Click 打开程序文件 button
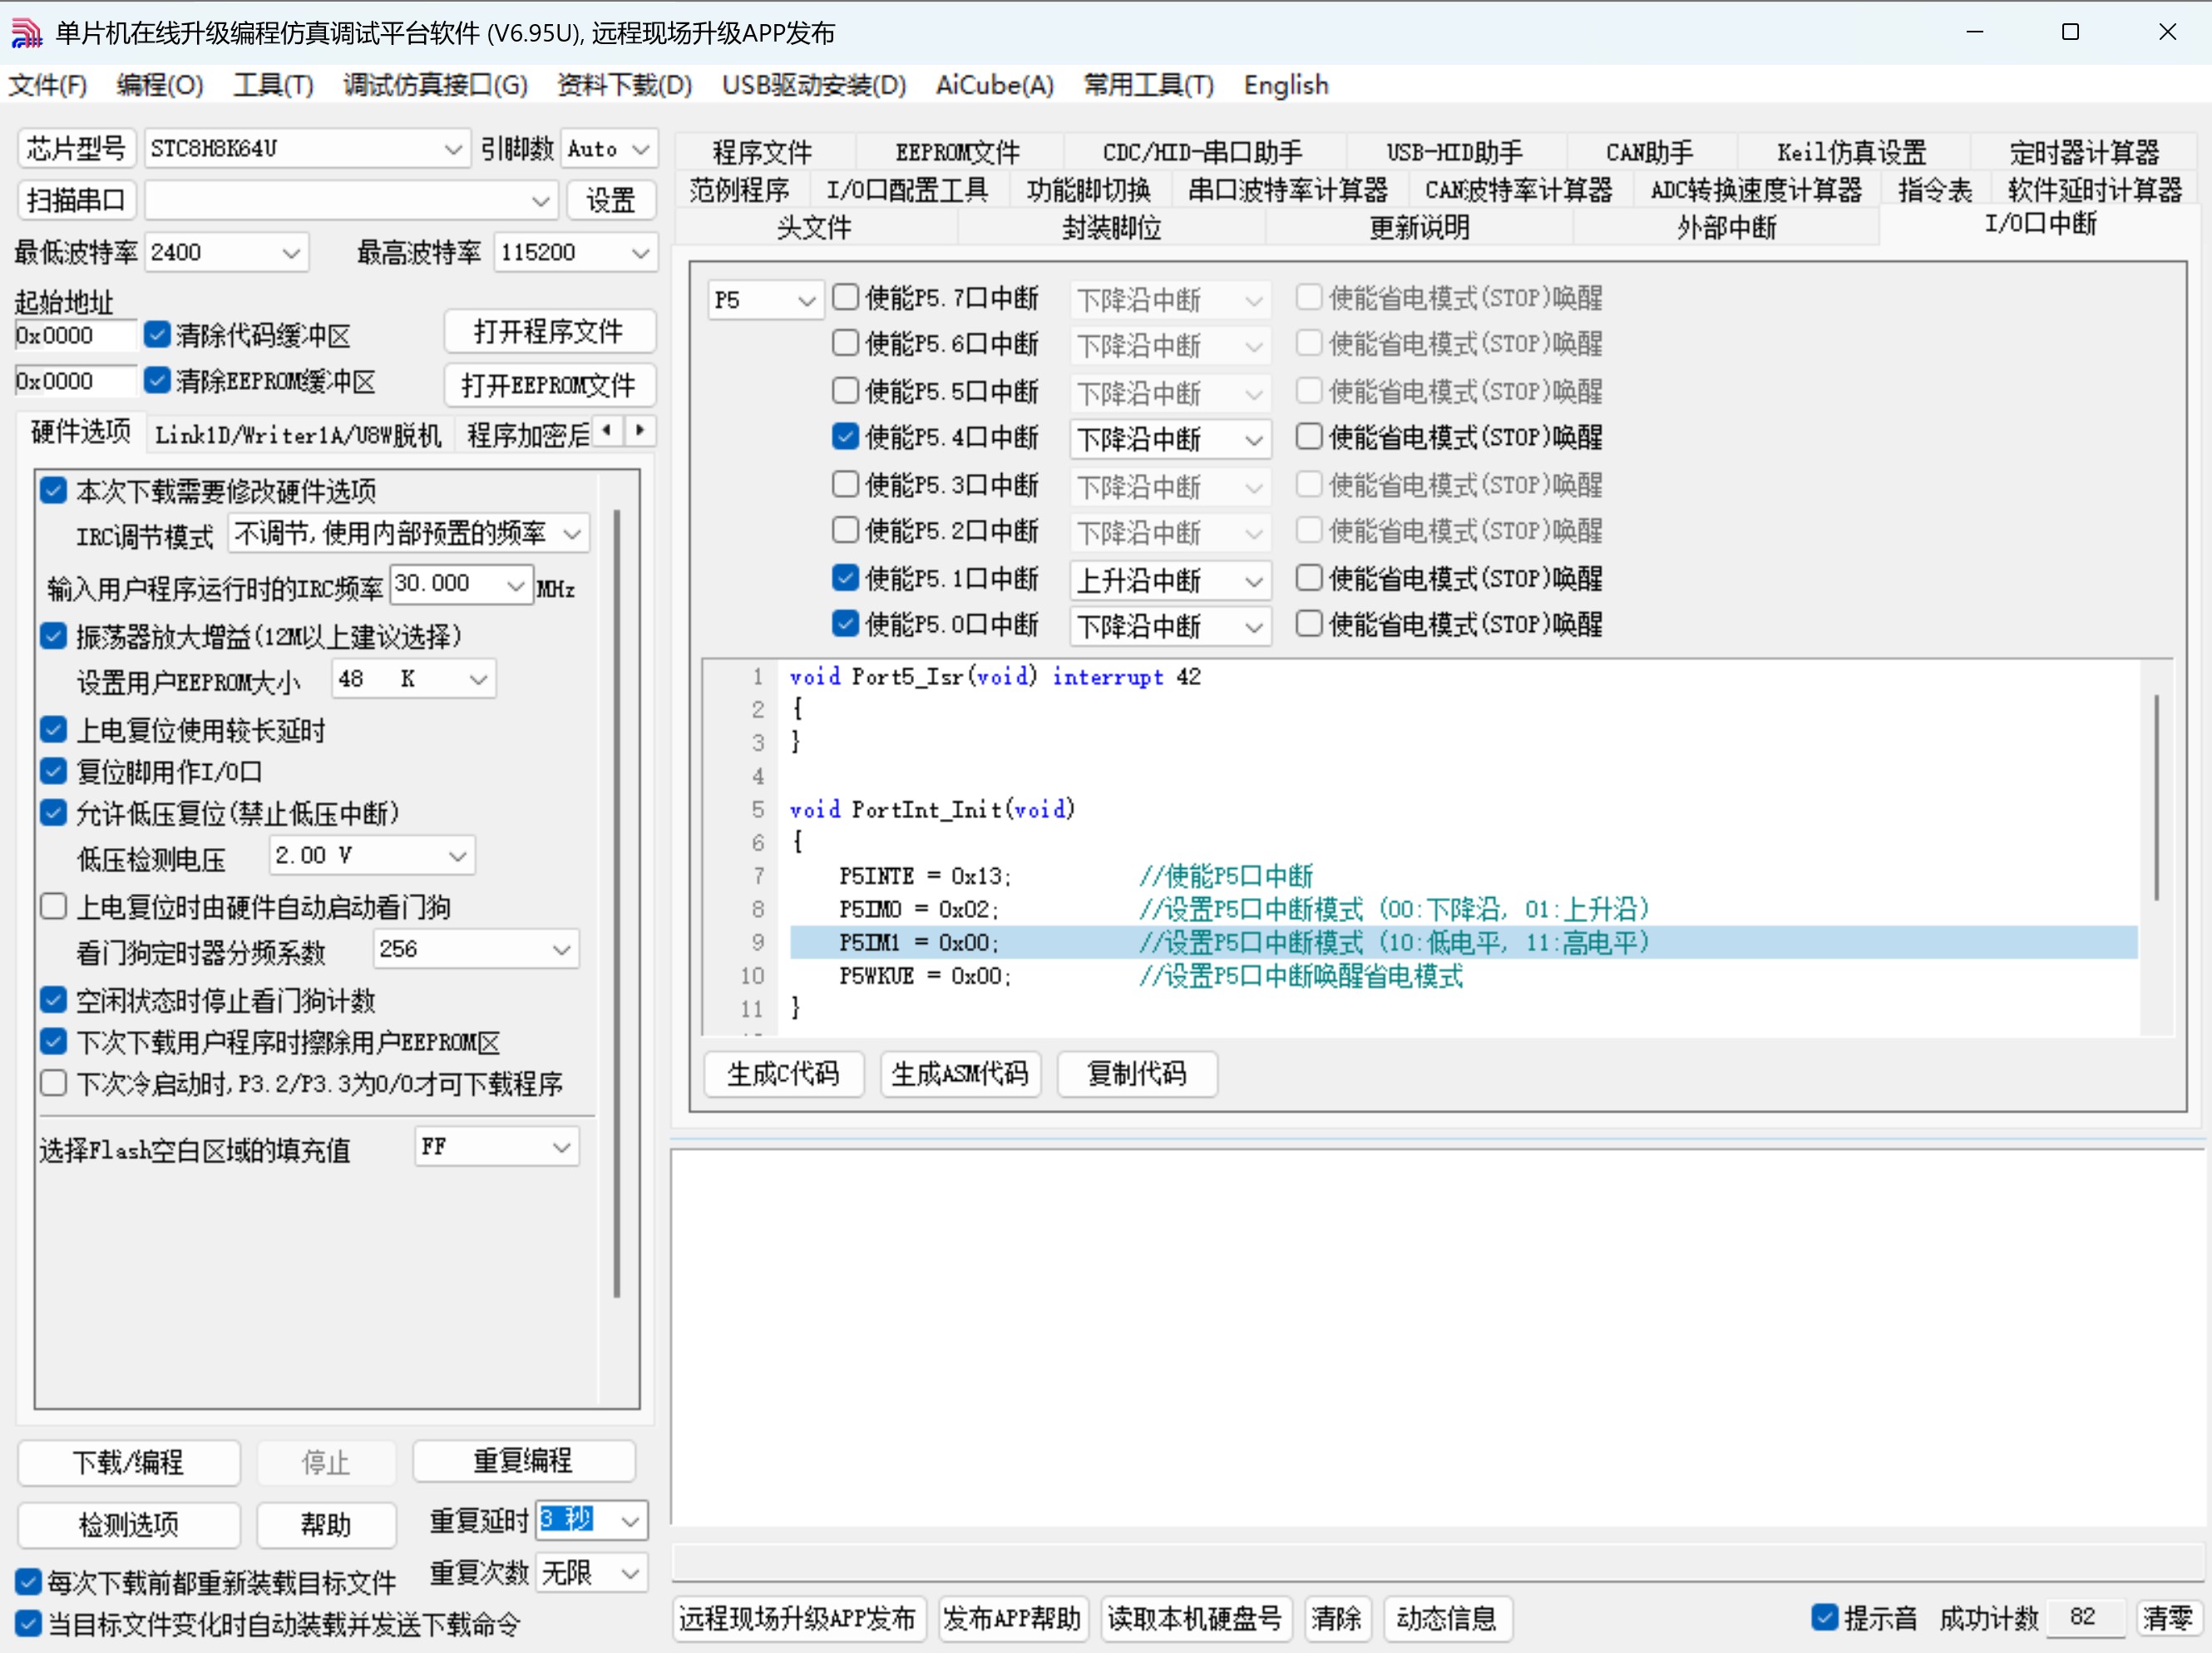Image resolution: width=2212 pixels, height=1653 pixels. click(549, 332)
